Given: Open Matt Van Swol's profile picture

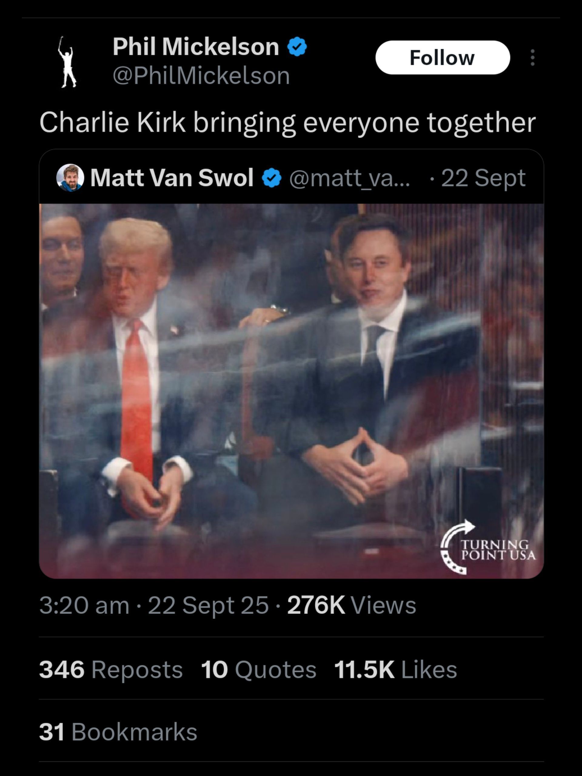Looking at the screenshot, I should coord(70,178).
